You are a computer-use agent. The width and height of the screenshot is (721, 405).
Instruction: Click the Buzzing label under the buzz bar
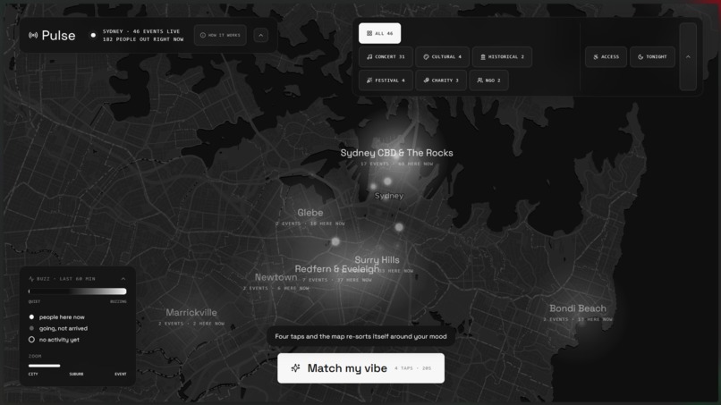[118, 301]
